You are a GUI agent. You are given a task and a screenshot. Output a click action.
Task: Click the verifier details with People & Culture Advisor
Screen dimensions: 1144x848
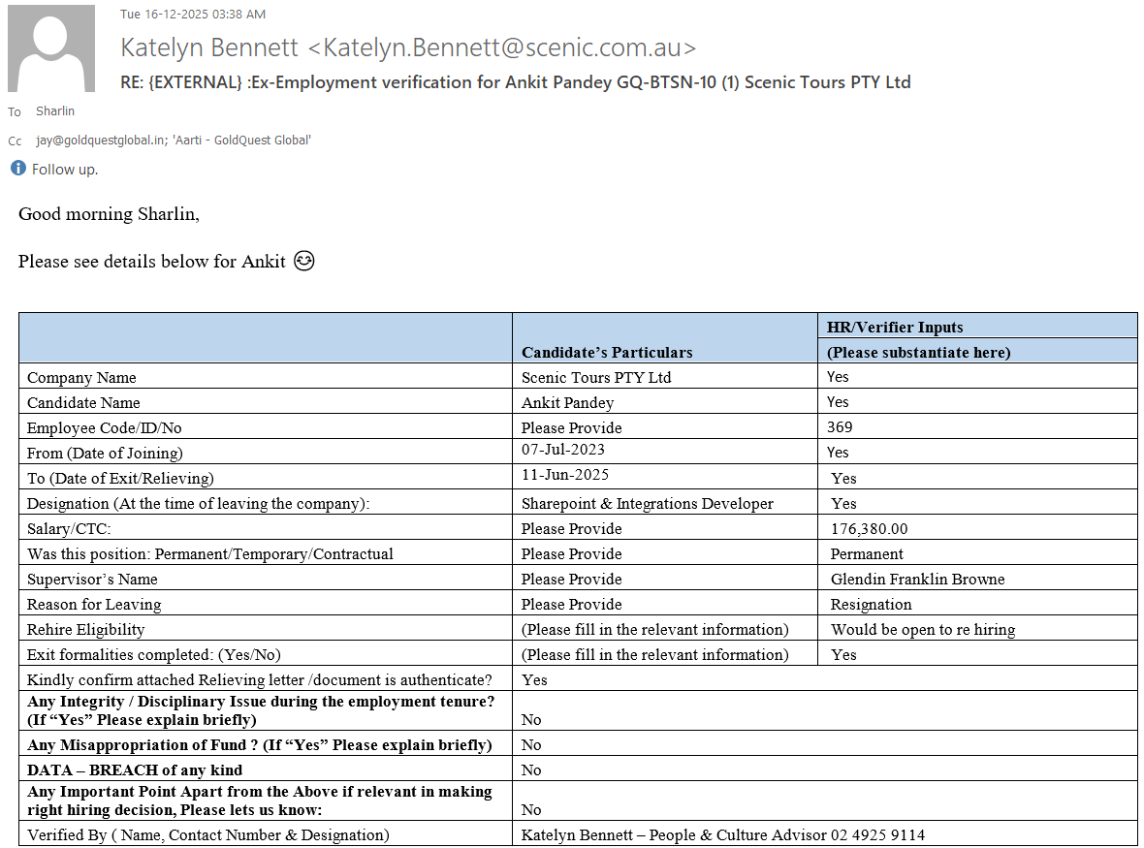(x=722, y=834)
